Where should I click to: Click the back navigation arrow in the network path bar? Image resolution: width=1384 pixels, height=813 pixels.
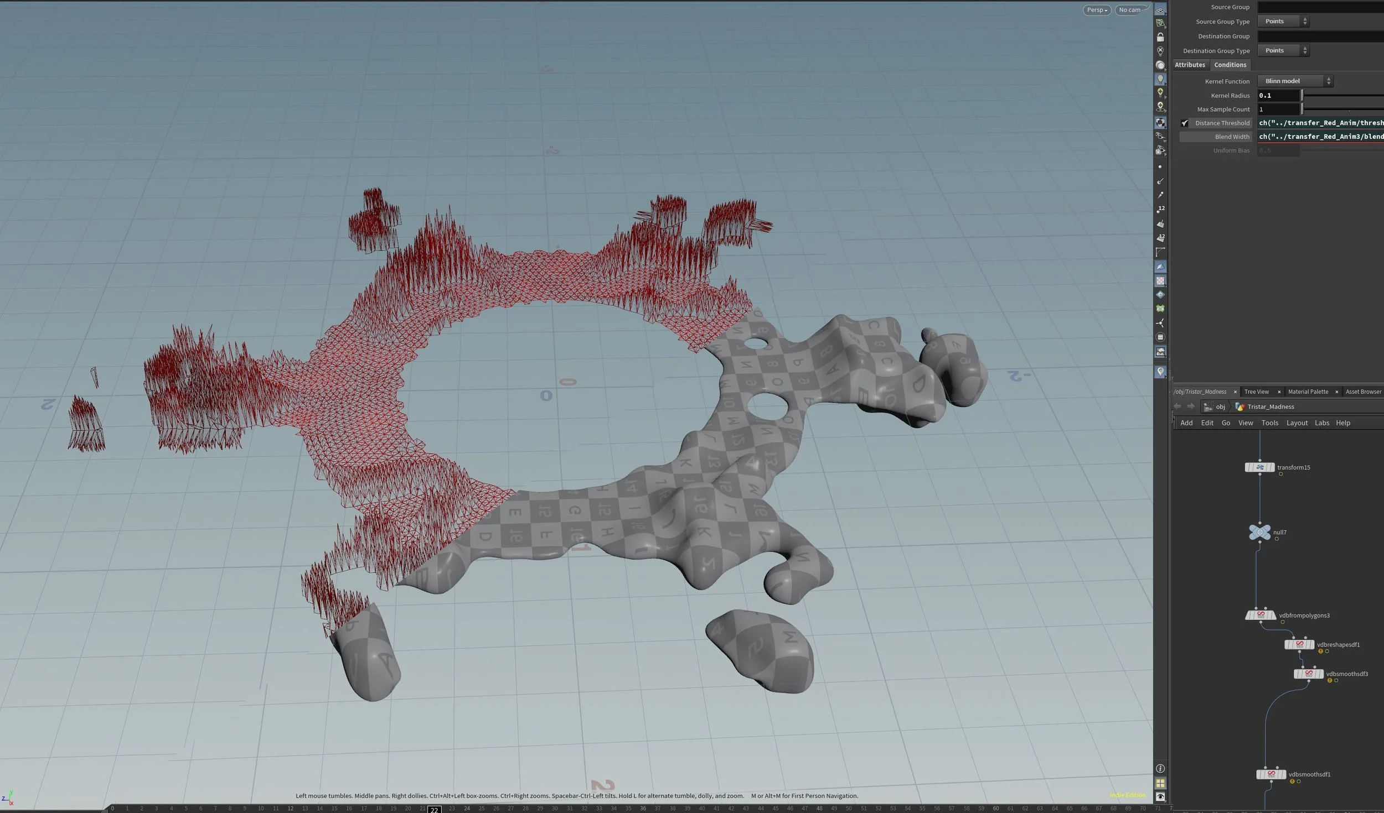(x=1178, y=406)
